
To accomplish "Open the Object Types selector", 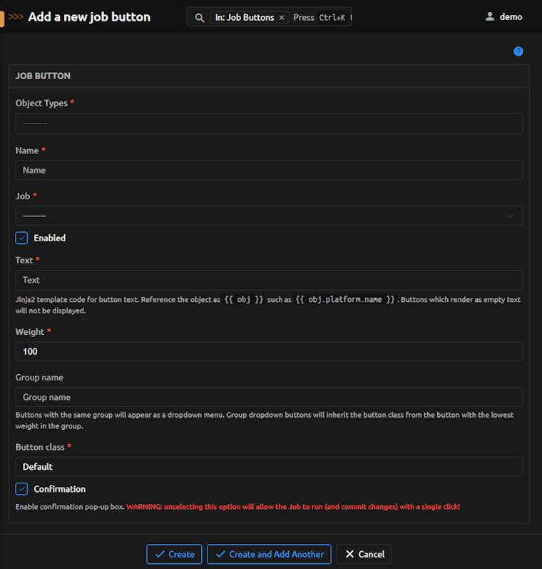I will pos(269,124).
